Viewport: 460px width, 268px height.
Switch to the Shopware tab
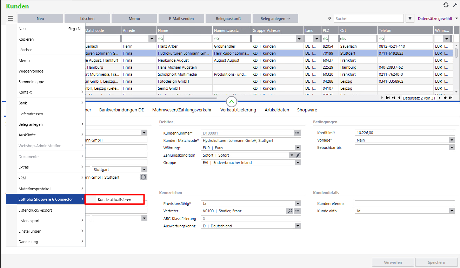[307, 110]
